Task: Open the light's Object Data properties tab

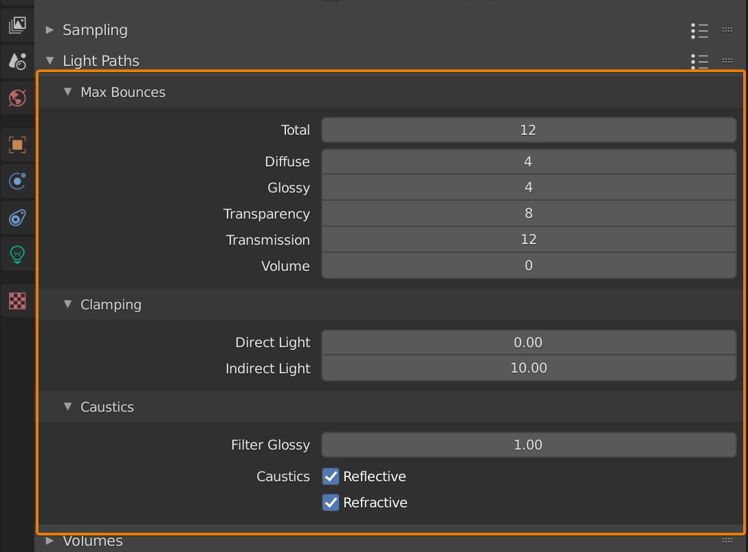Action: coord(17,254)
